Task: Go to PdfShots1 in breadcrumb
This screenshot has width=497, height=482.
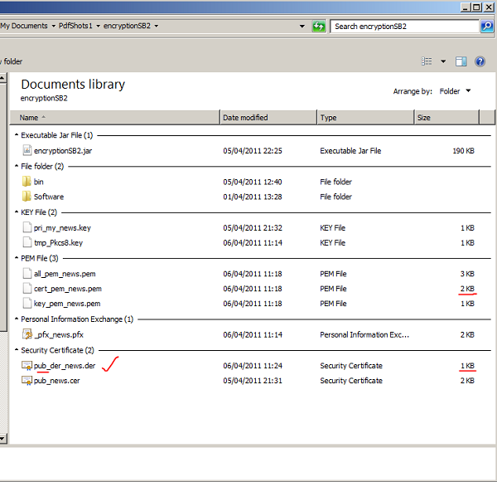Action: coord(75,26)
